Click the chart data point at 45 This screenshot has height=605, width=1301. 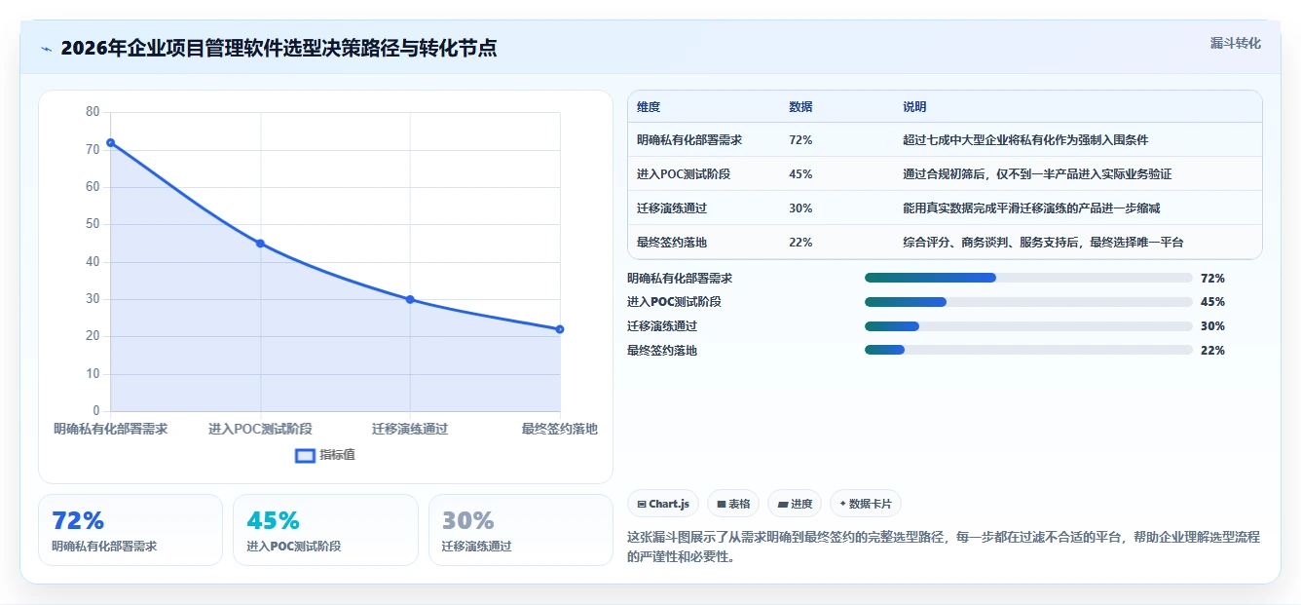[260, 244]
